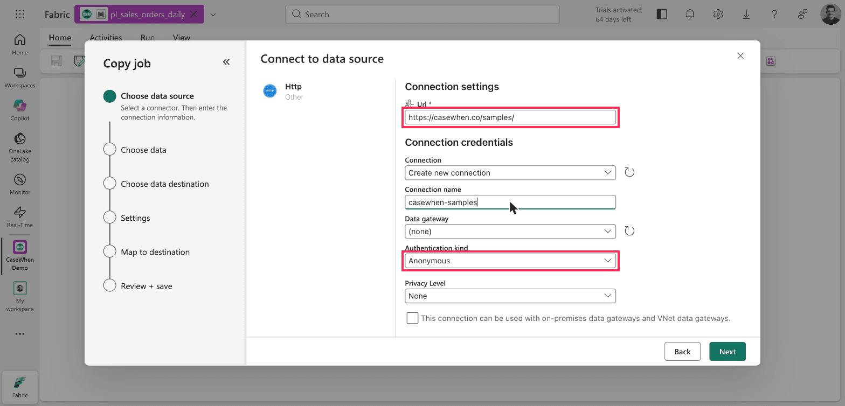This screenshot has height=406, width=845.
Task: Open My workspace in the sidebar
Action: pos(20,297)
